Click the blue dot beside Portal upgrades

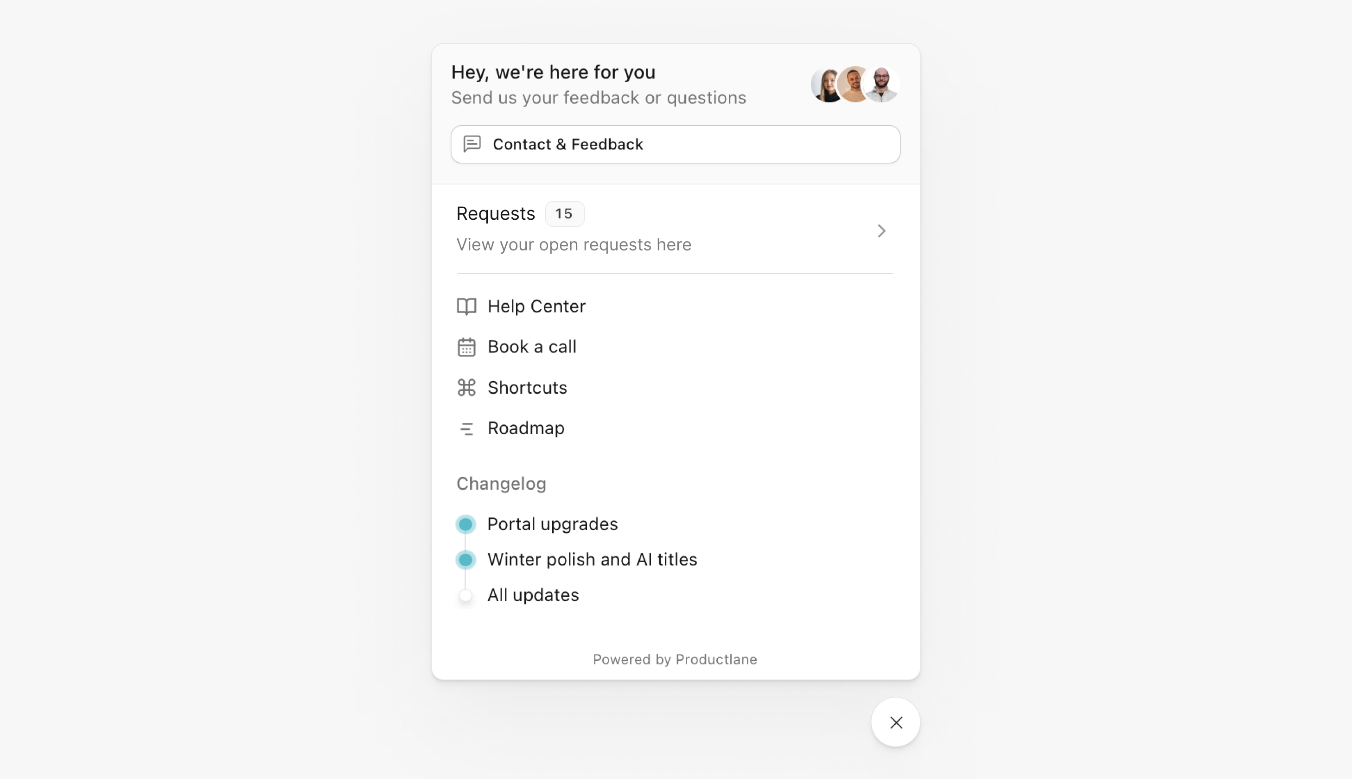pos(466,524)
